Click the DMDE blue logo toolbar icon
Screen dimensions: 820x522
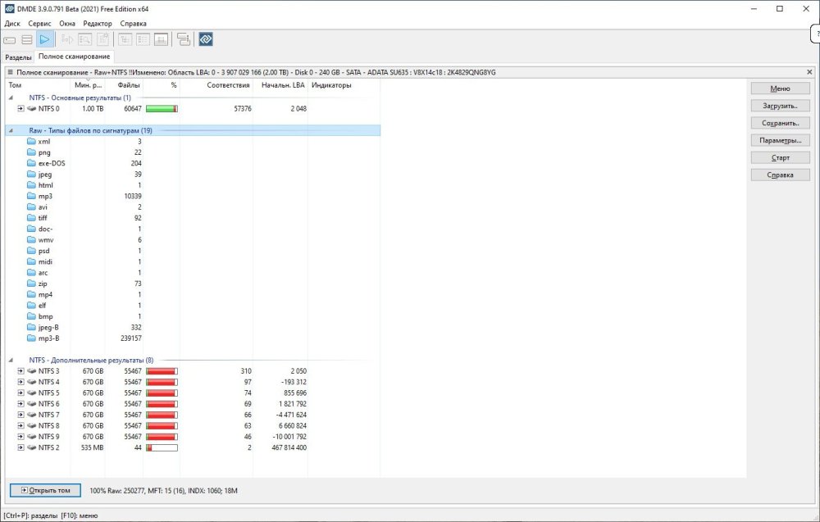point(206,39)
